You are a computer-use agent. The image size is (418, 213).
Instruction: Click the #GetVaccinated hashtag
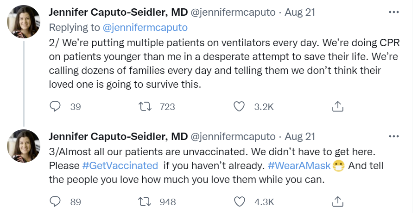pyautogui.click(x=120, y=165)
